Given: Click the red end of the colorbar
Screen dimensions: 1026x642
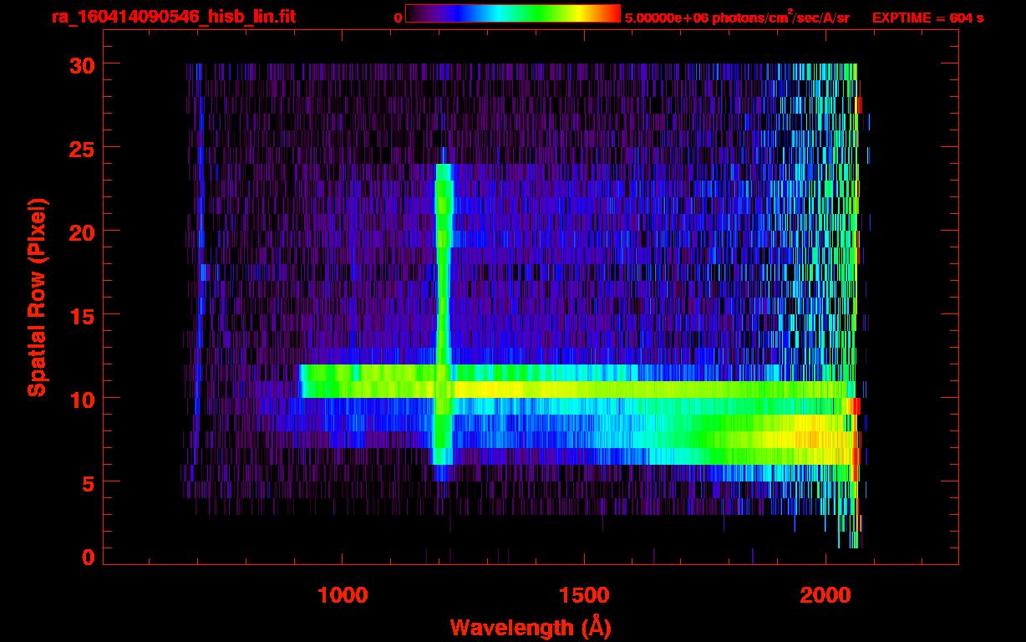Looking at the screenshot, I should point(612,13).
